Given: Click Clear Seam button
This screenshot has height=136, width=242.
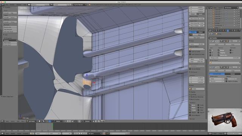Looking at the screenshot, I should click(10, 45).
